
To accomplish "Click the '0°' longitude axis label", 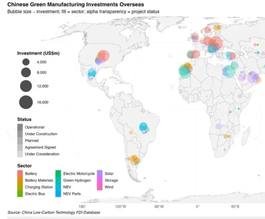I will tap(198, 207).
